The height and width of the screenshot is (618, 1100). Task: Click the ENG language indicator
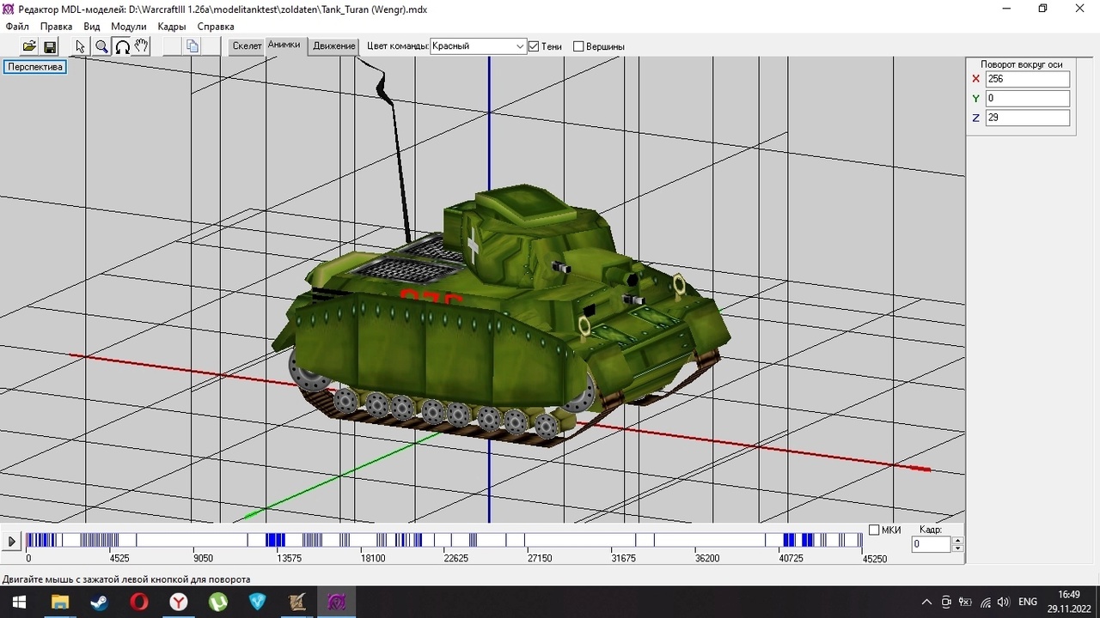[1028, 602]
